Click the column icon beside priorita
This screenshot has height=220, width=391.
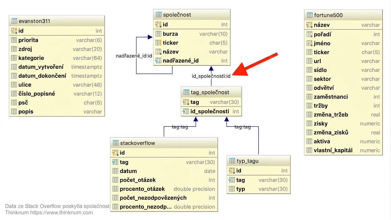14,40
